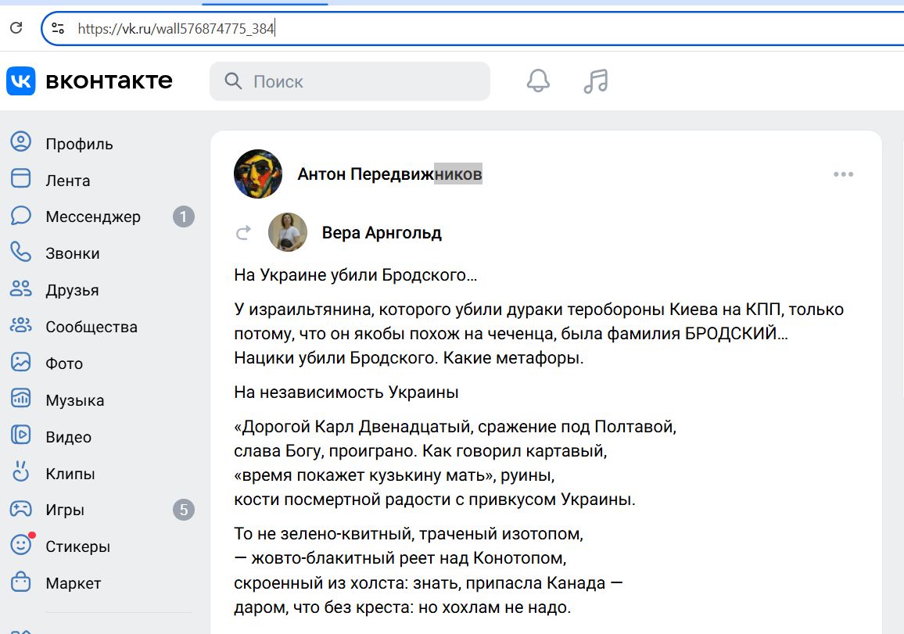Open Вера Арнгольд's profile name
Screen dimensions: 904x634
point(382,233)
